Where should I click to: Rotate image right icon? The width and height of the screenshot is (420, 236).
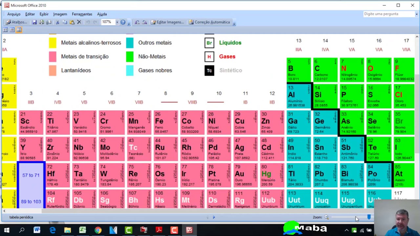point(144,22)
